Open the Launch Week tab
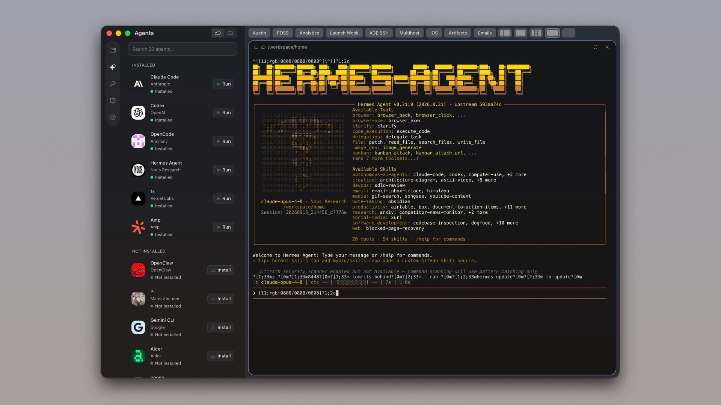 click(x=344, y=33)
